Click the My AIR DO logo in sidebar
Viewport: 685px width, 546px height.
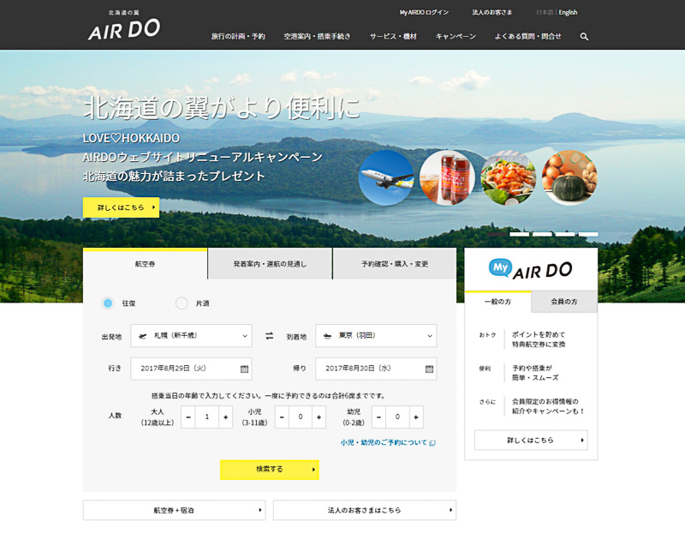point(530,269)
